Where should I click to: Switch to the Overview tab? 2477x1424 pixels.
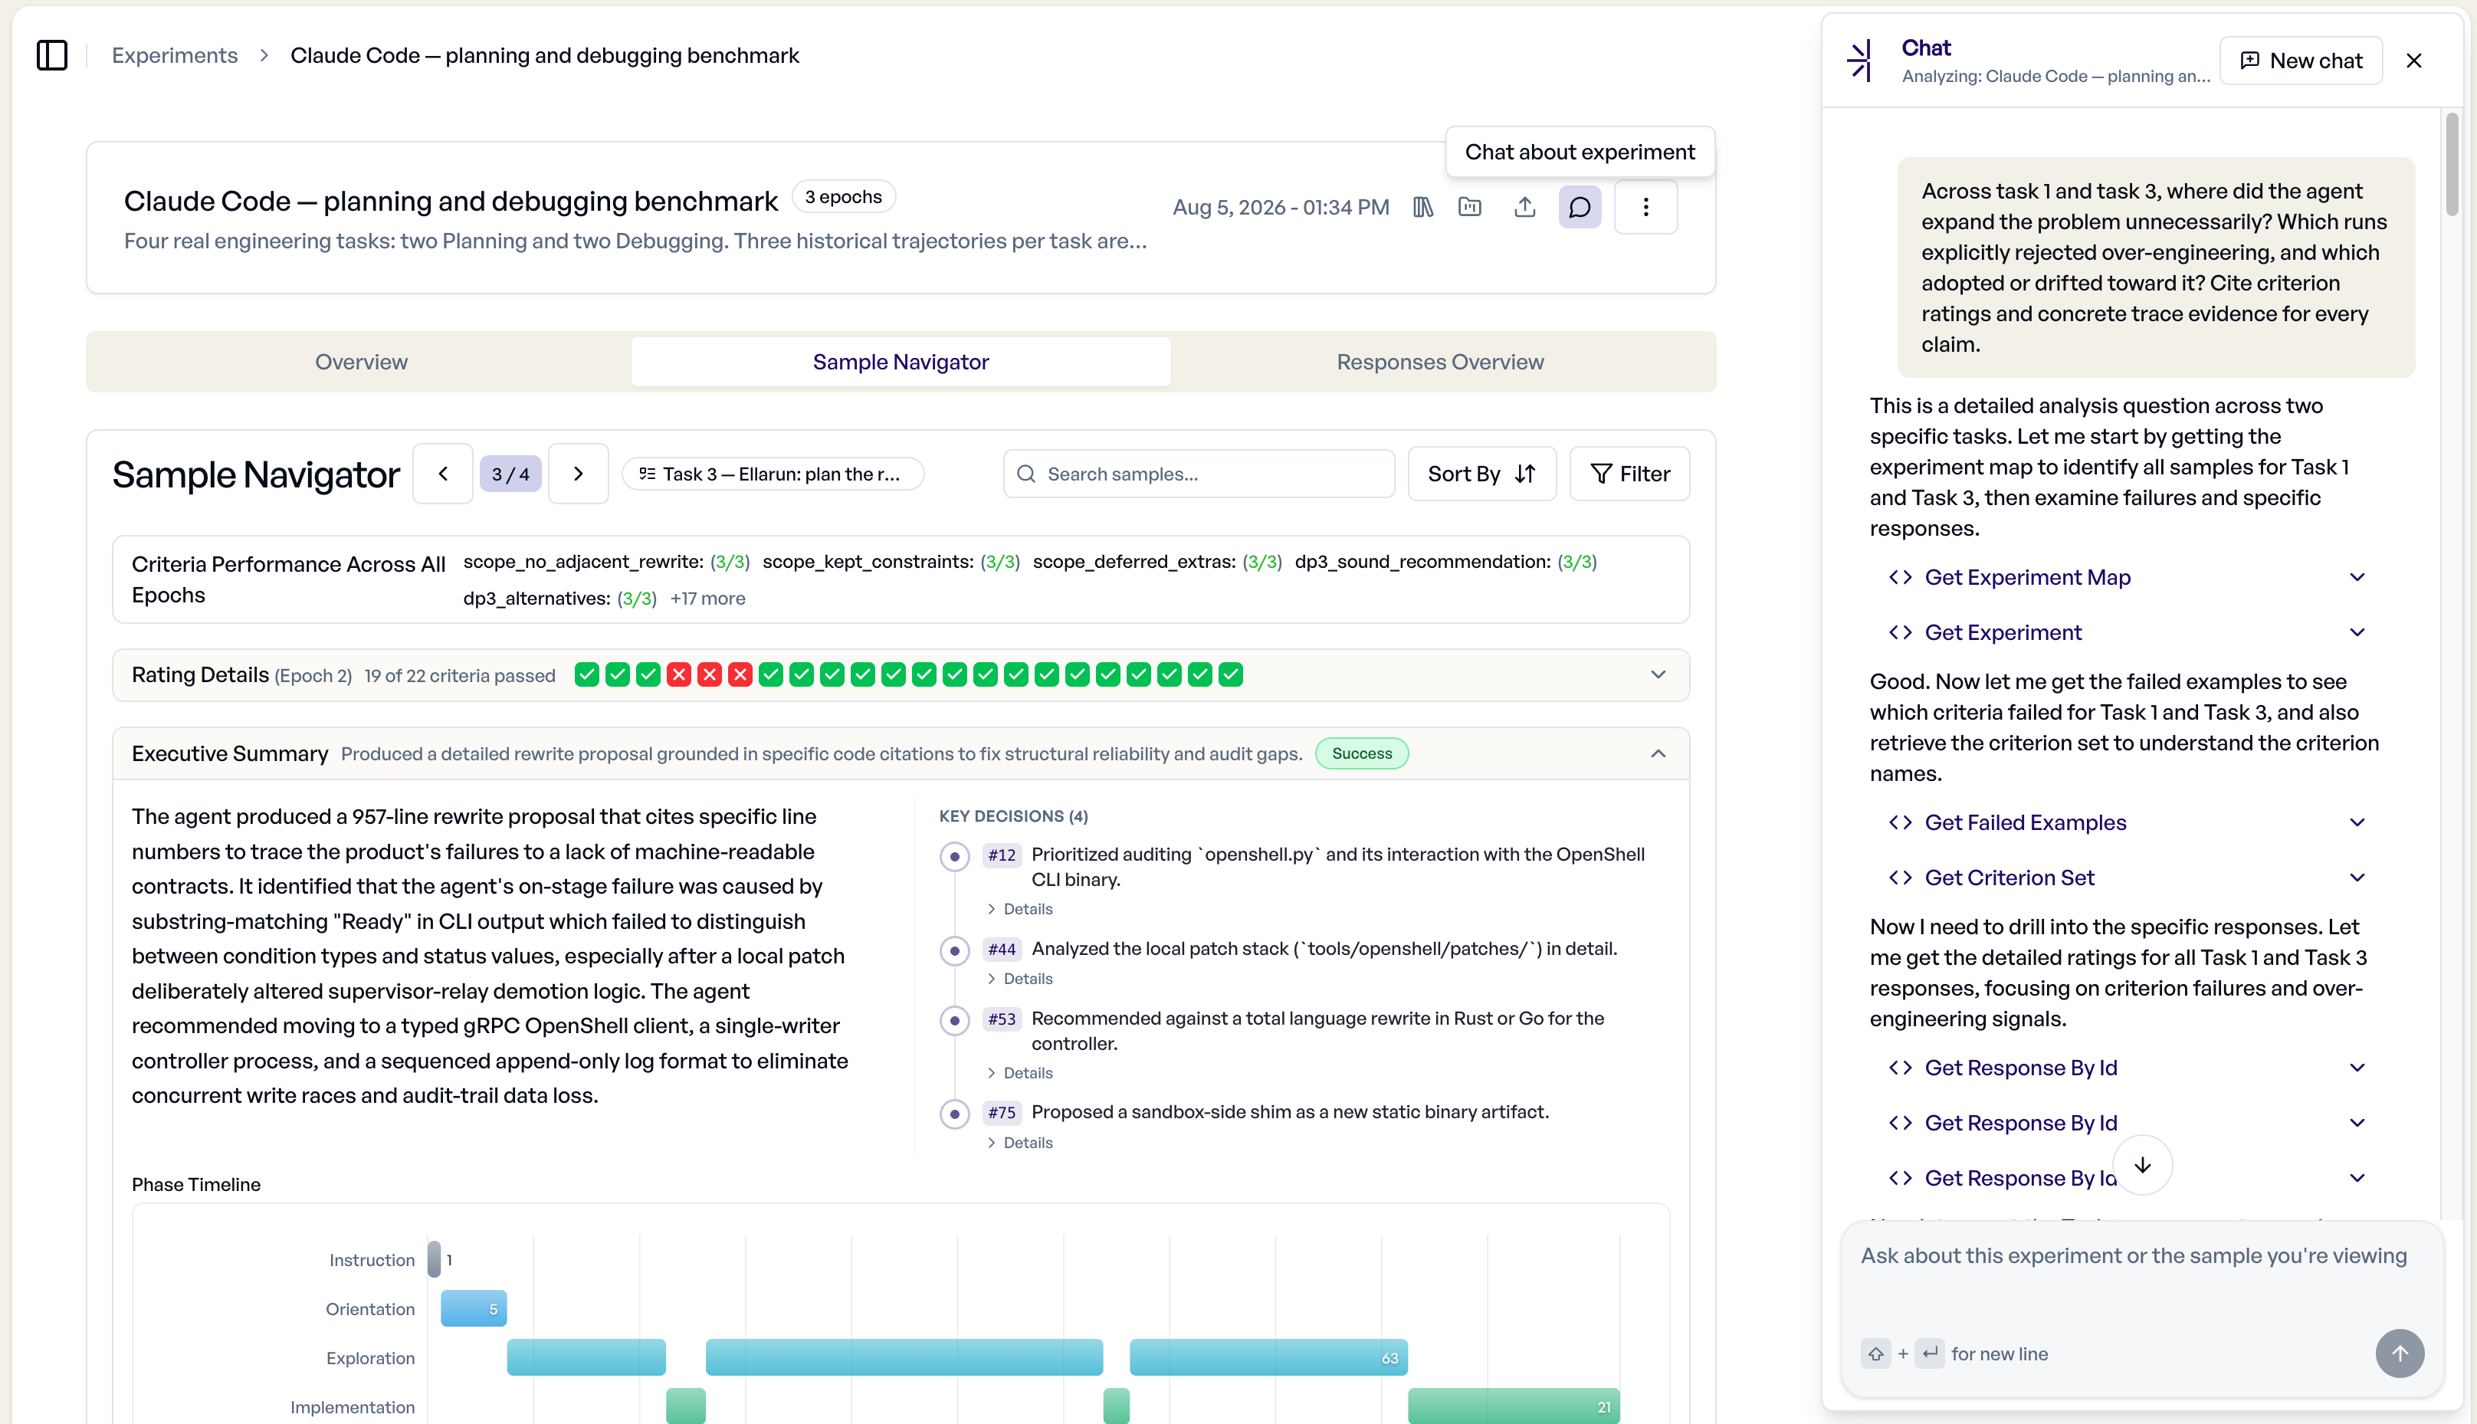361,362
